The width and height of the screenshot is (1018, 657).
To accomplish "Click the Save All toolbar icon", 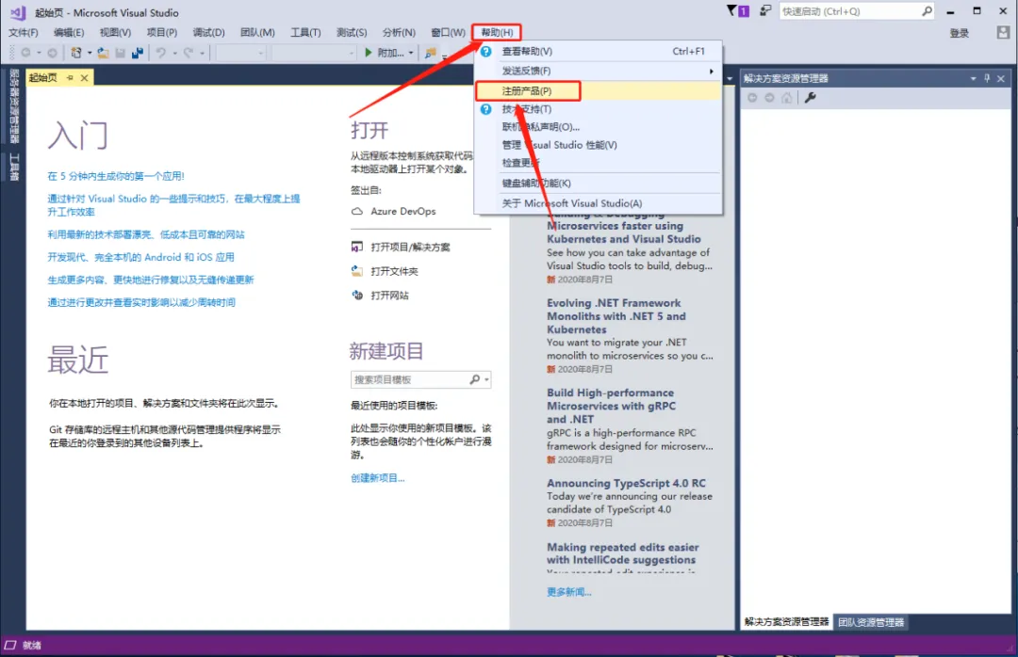I will pyautogui.click(x=137, y=53).
